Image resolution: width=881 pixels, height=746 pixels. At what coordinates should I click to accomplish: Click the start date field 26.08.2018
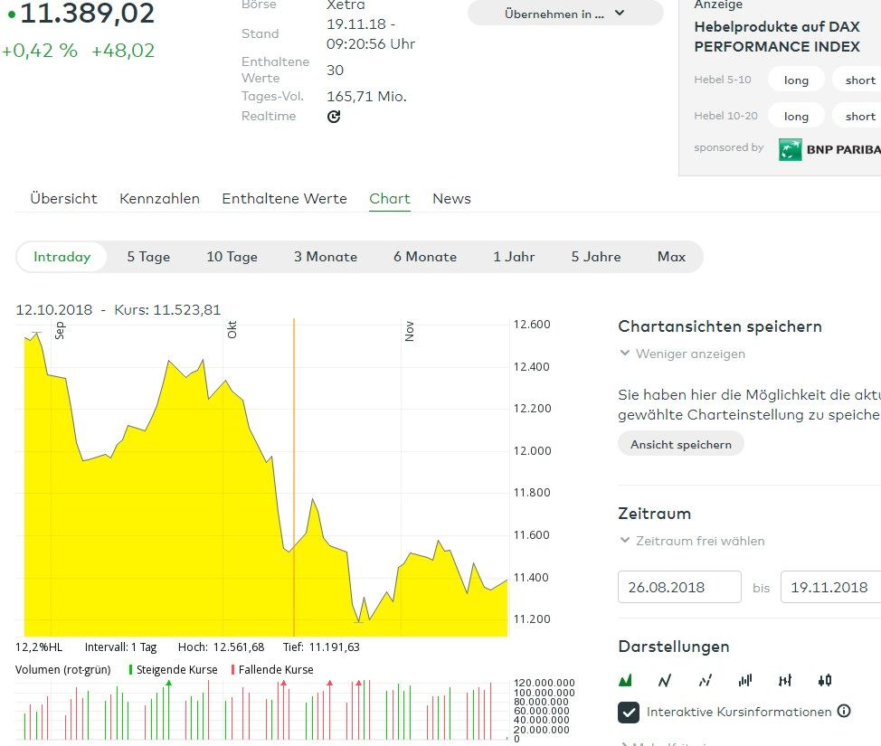click(x=679, y=588)
